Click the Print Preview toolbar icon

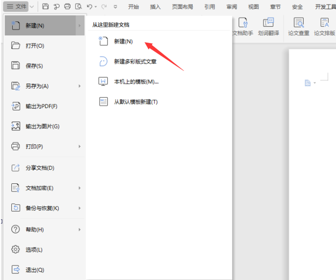(x=78, y=7)
